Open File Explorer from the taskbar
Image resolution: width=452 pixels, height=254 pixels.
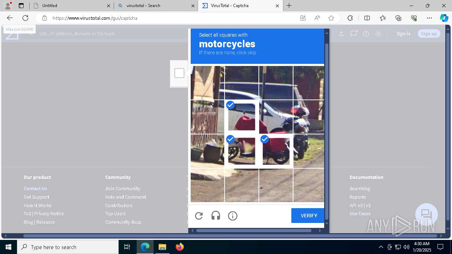(162, 247)
